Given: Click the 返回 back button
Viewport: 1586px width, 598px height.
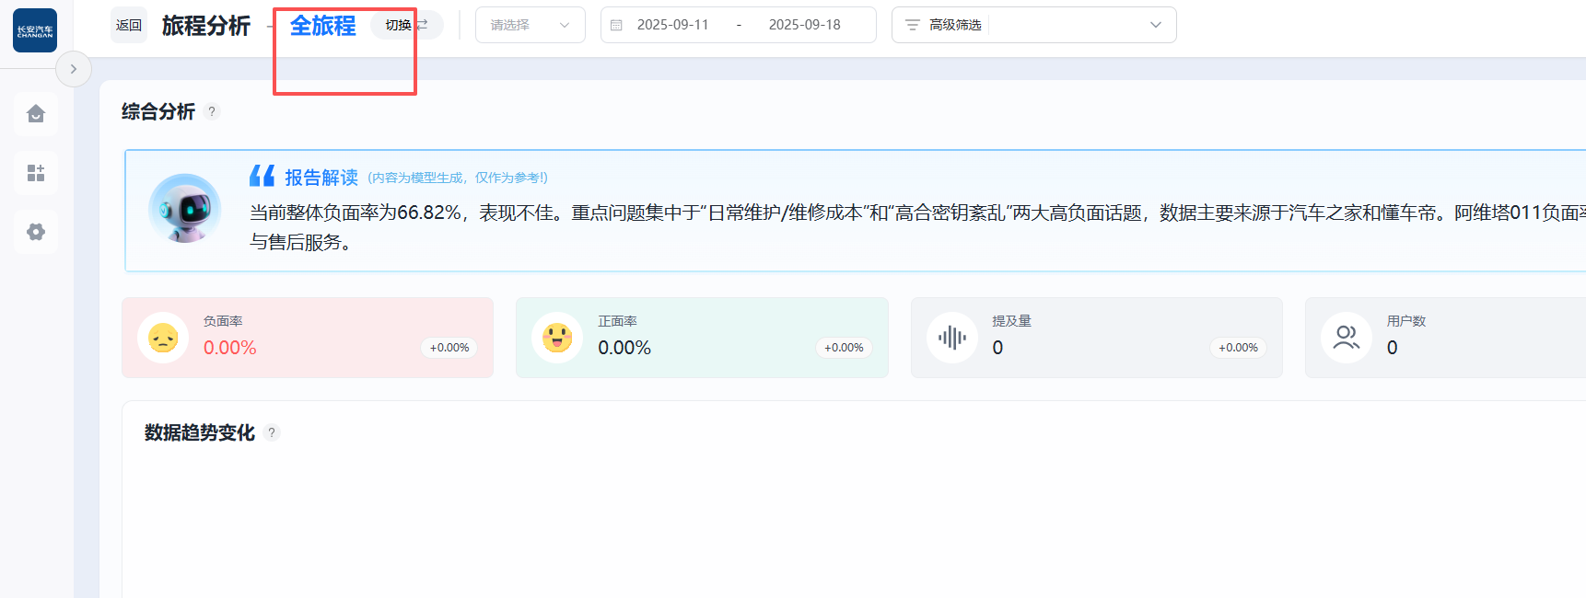Looking at the screenshot, I should pyautogui.click(x=129, y=25).
